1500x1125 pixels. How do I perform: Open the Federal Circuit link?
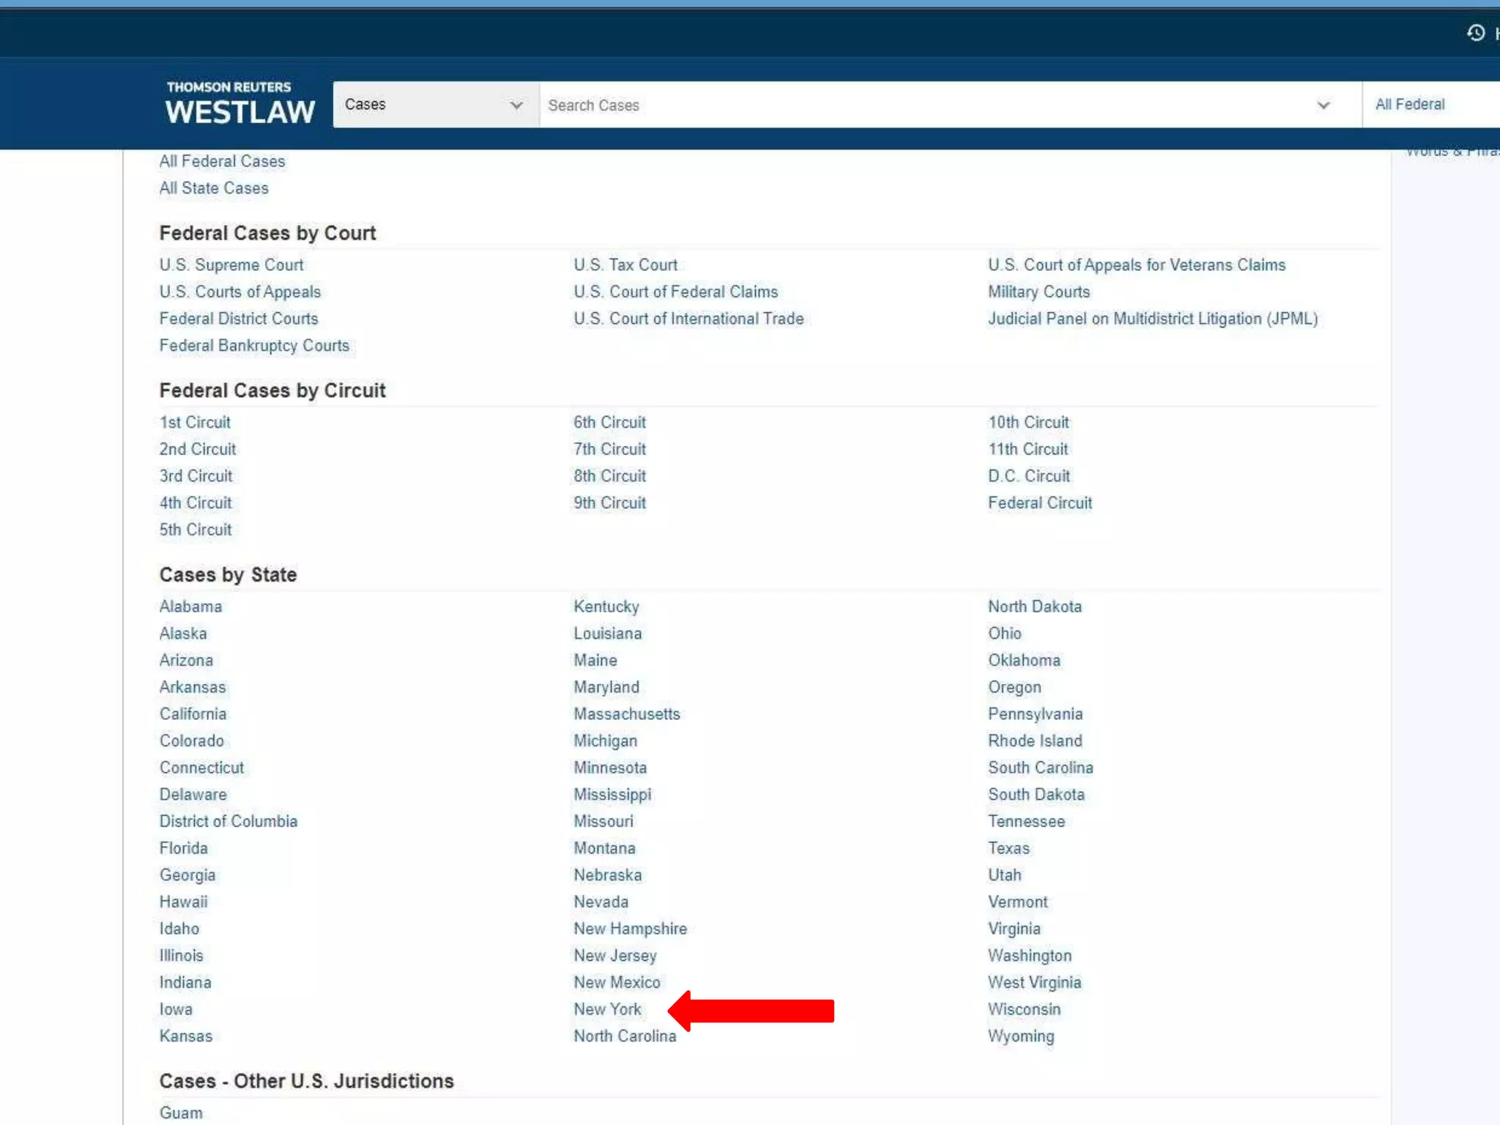point(1039,503)
